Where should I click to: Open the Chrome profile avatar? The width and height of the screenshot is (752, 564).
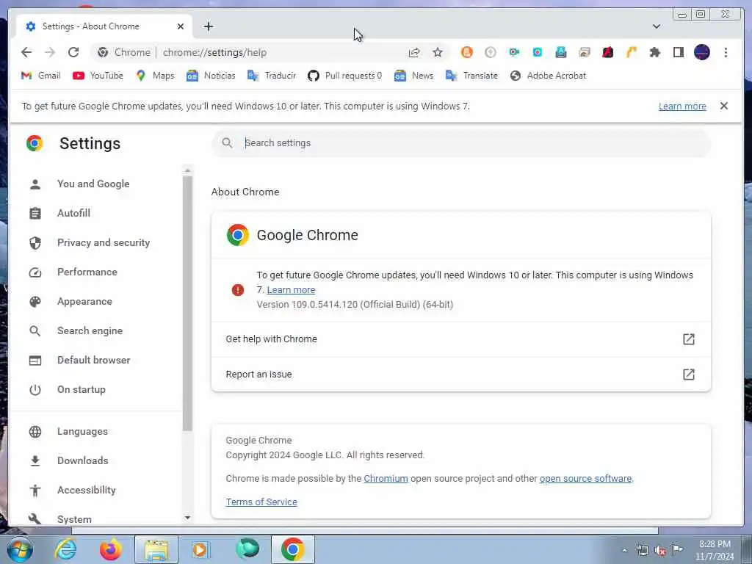click(x=701, y=52)
